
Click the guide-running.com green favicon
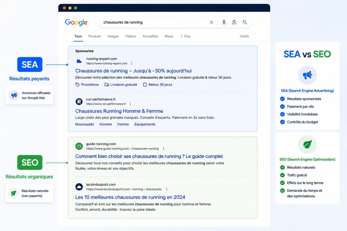point(79,146)
